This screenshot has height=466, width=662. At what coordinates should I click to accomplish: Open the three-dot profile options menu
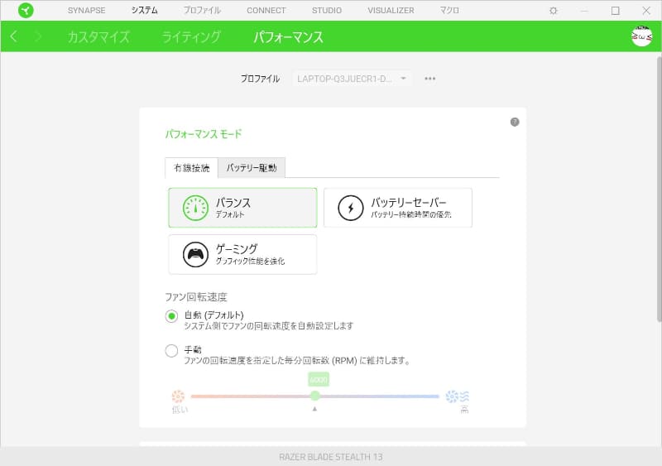pos(429,79)
